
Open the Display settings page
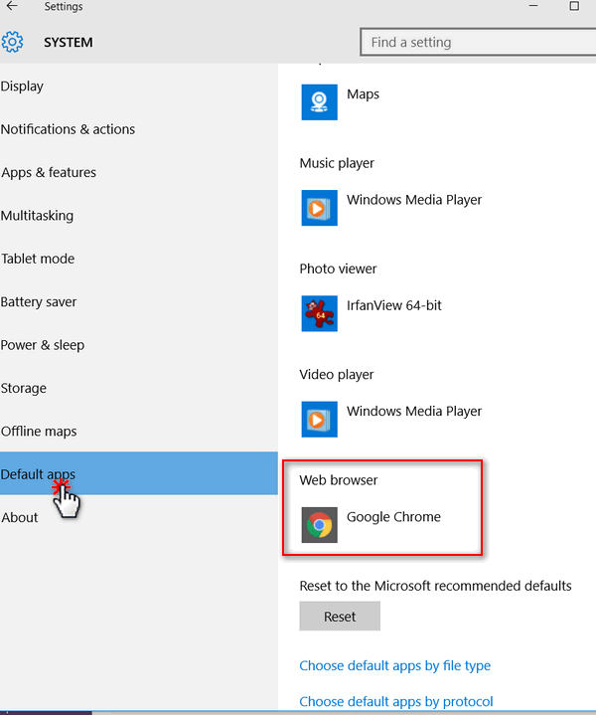pos(23,87)
